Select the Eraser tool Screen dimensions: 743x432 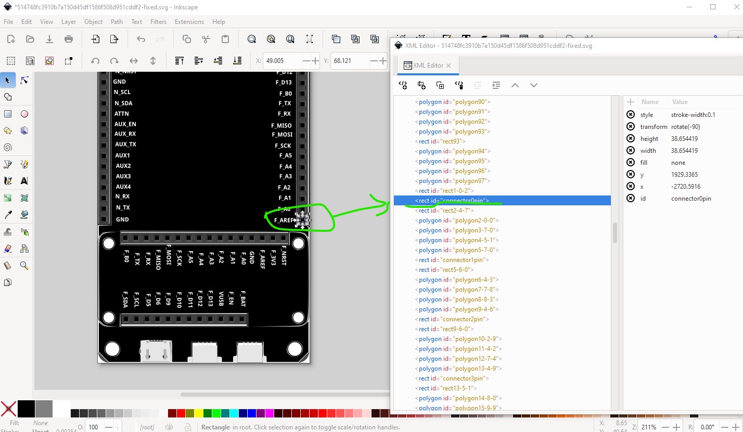pos(8,248)
